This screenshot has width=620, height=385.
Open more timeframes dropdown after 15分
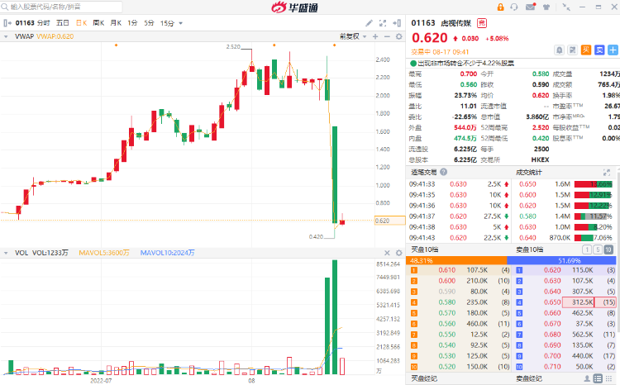click(x=181, y=23)
